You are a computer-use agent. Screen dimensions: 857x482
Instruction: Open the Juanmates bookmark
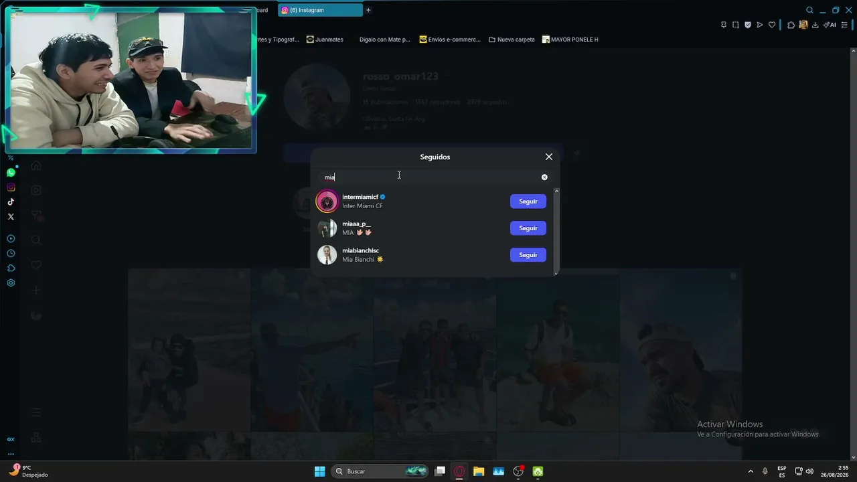pos(325,39)
